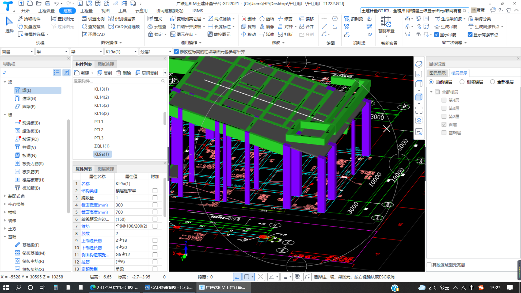Click 识别楼层表 recognize floor table
The height and width of the screenshot is (293, 521).
click(x=122, y=19)
